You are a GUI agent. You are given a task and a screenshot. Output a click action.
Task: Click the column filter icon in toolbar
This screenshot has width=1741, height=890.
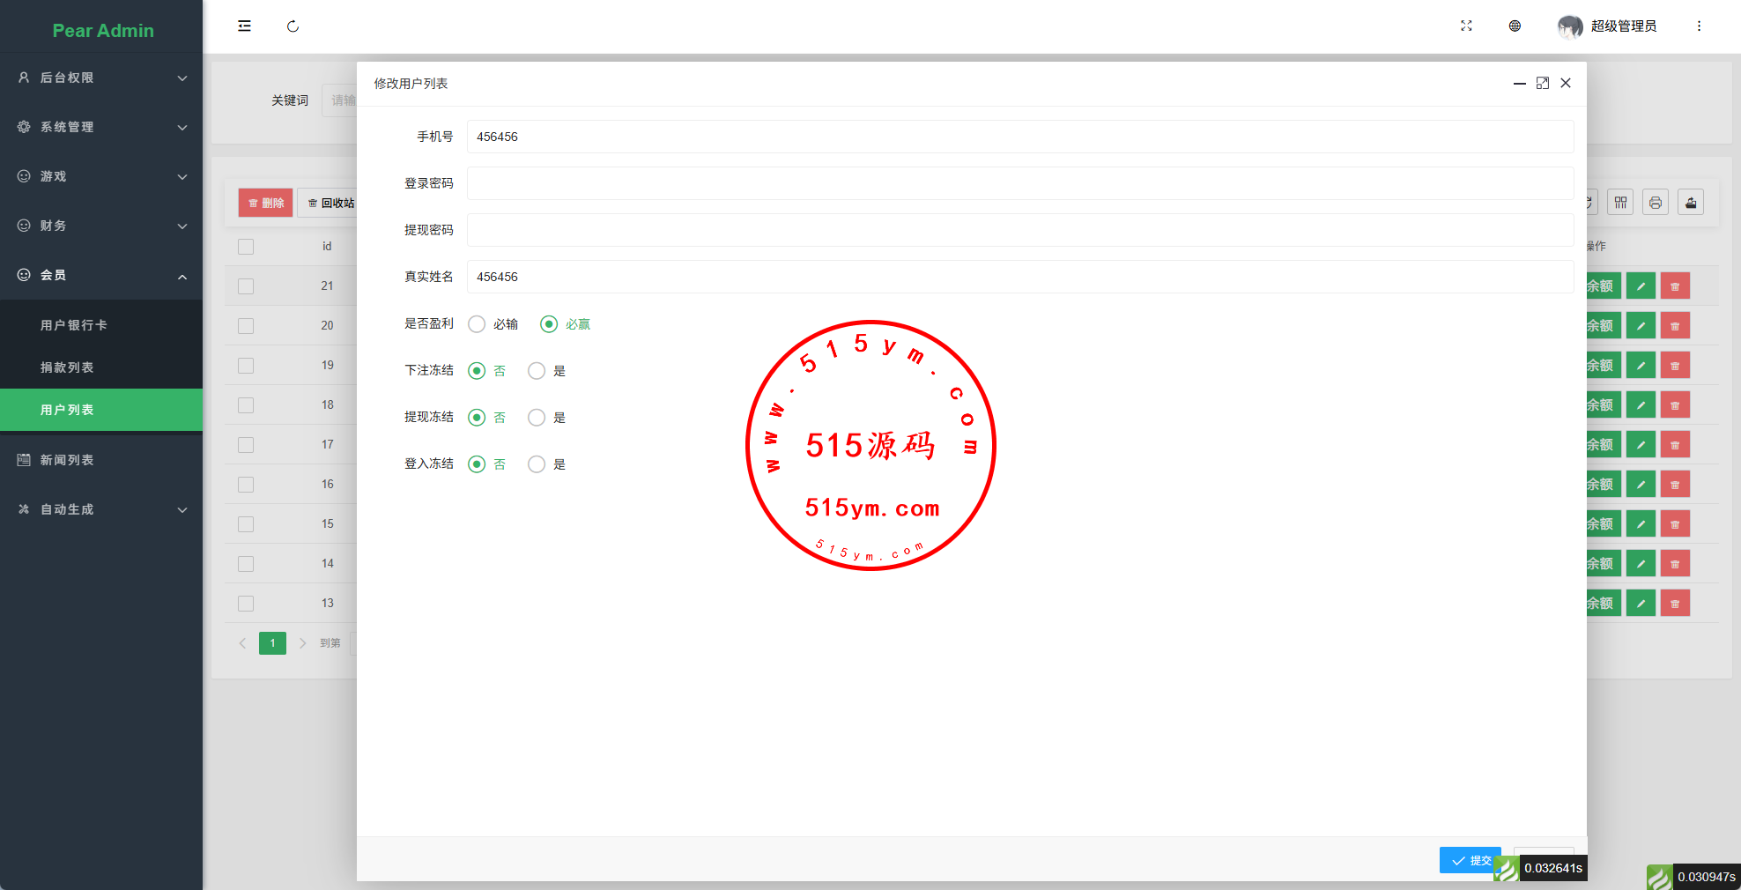pyautogui.click(x=1620, y=203)
